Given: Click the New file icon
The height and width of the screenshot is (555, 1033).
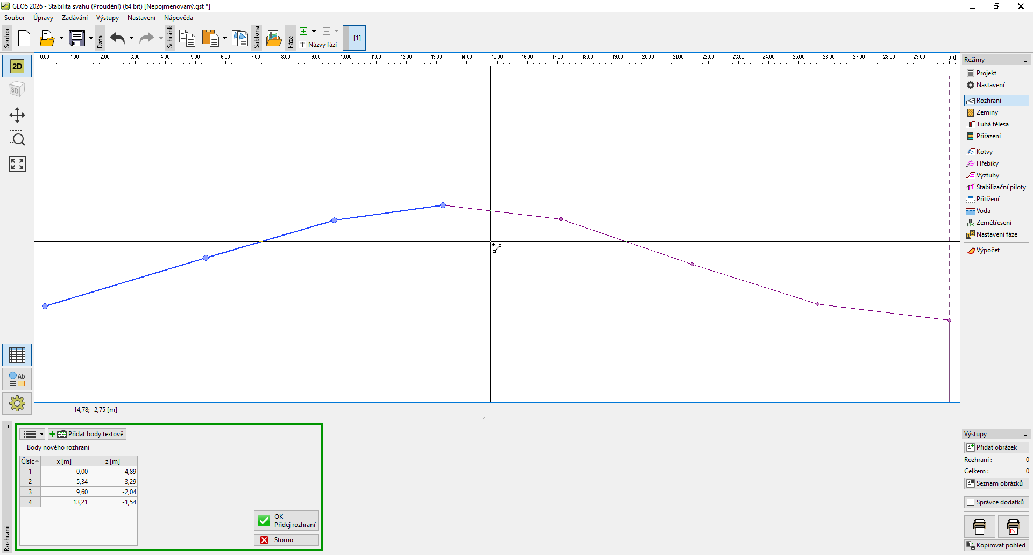Looking at the screenshot, I should (x=24, y=38).
